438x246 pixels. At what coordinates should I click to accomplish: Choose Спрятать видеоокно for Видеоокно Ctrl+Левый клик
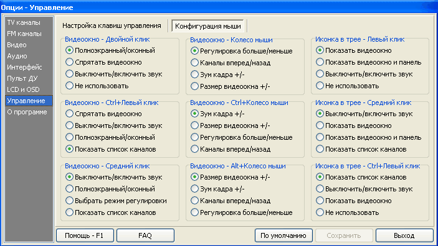point(103,114)
